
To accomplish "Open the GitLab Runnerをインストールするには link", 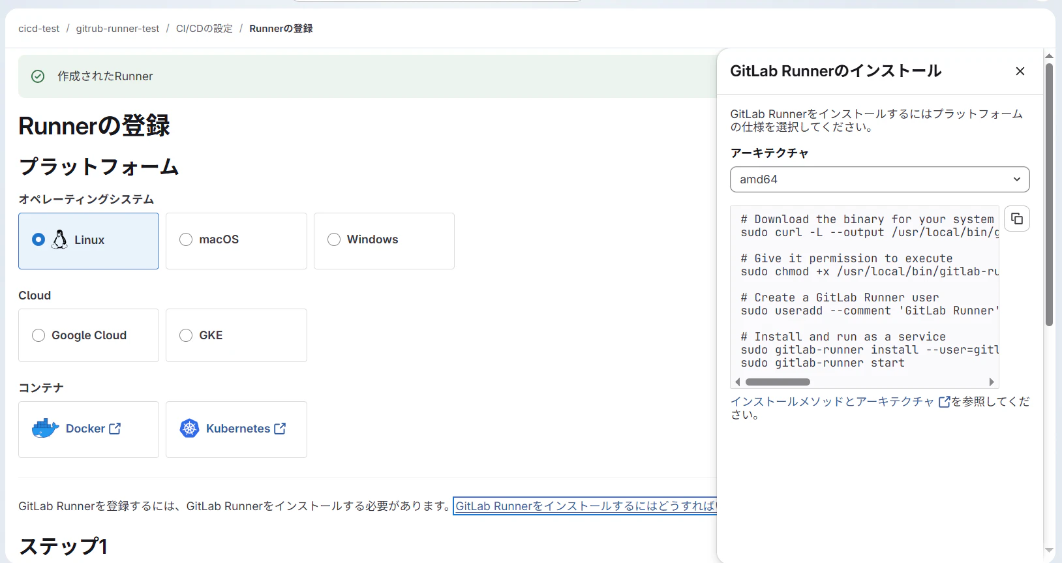I will click(585, 506).
